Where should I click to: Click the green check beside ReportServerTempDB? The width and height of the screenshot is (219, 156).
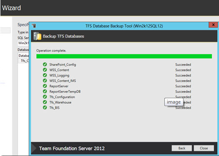[45, 92]
